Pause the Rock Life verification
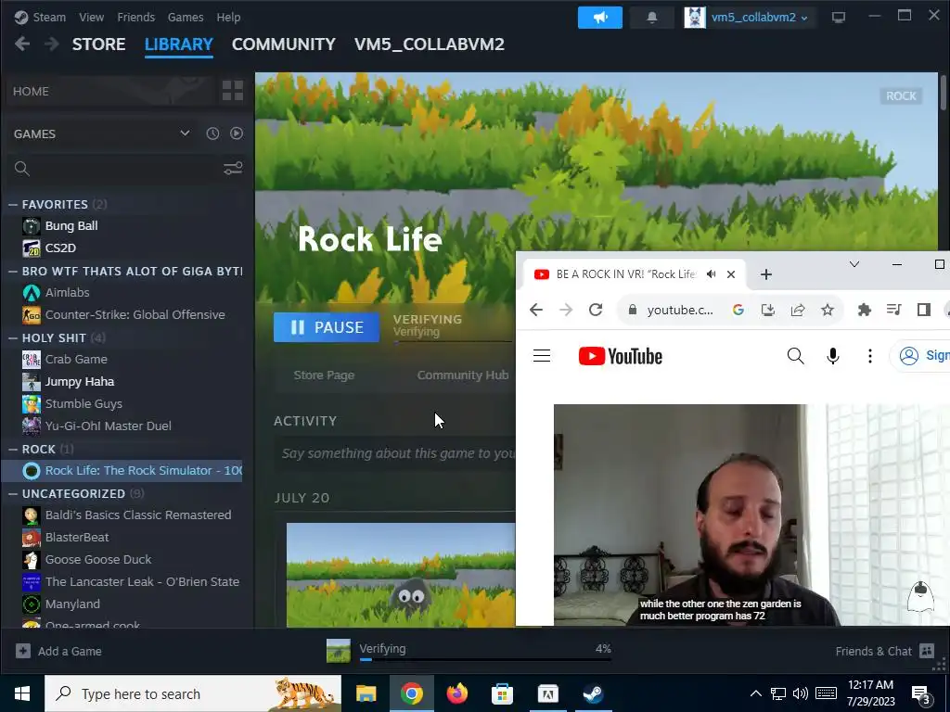This screenshot has height=712, width=950. [327, 327]
